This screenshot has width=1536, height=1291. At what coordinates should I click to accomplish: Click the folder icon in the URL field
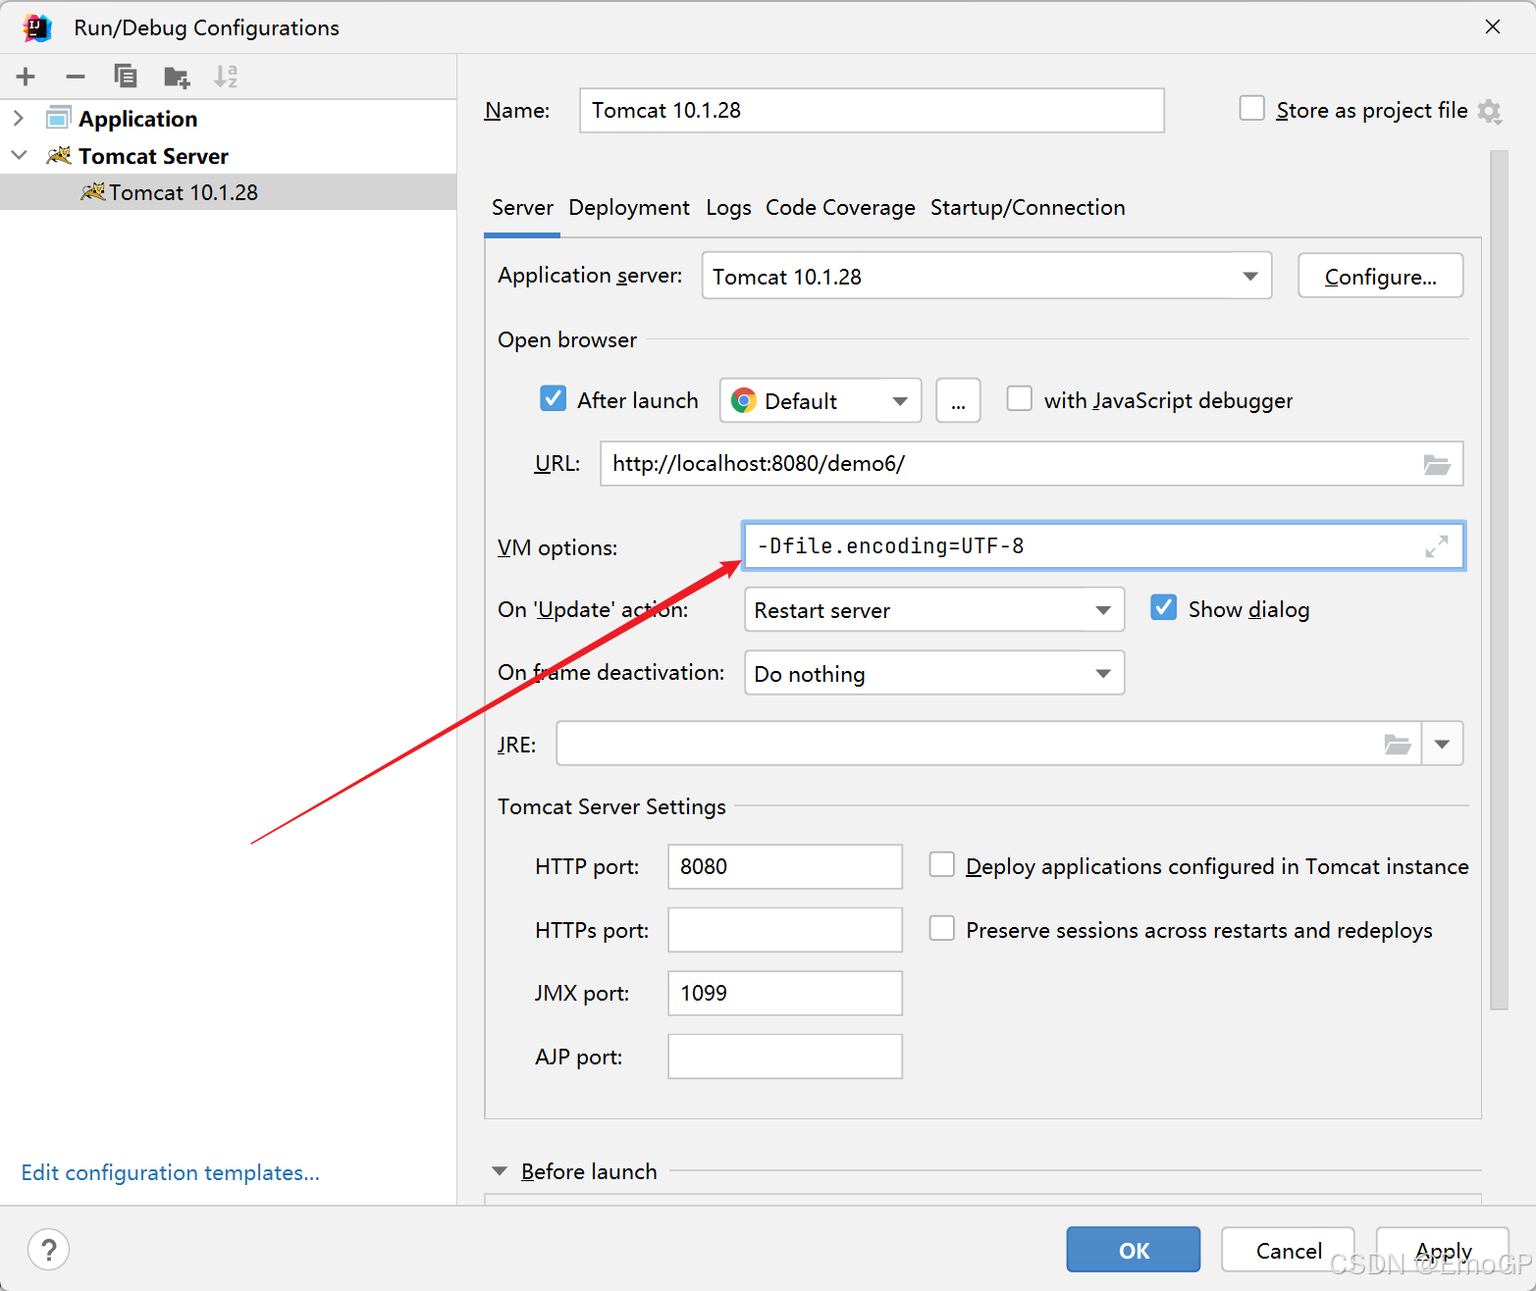[x=1437, y=464]
